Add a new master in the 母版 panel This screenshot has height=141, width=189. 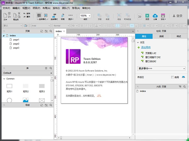(42, 105)
